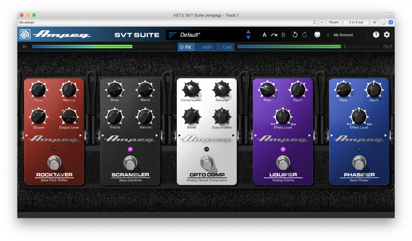Switch to the CAB tab

225,47
